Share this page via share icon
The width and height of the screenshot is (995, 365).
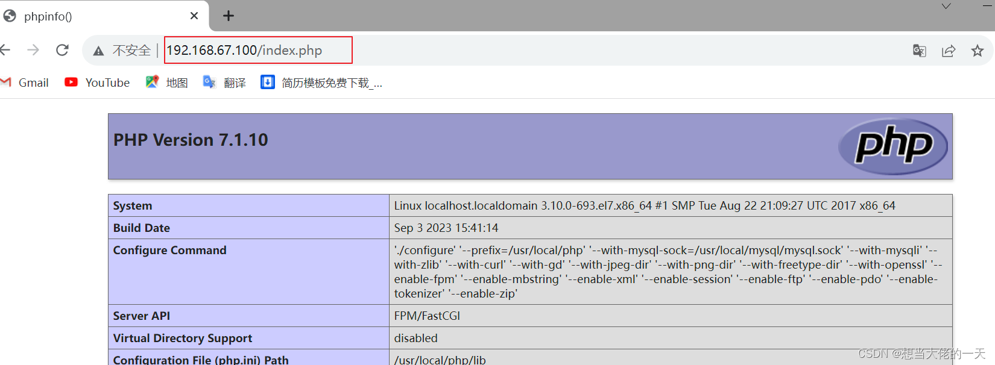(949, 51)
